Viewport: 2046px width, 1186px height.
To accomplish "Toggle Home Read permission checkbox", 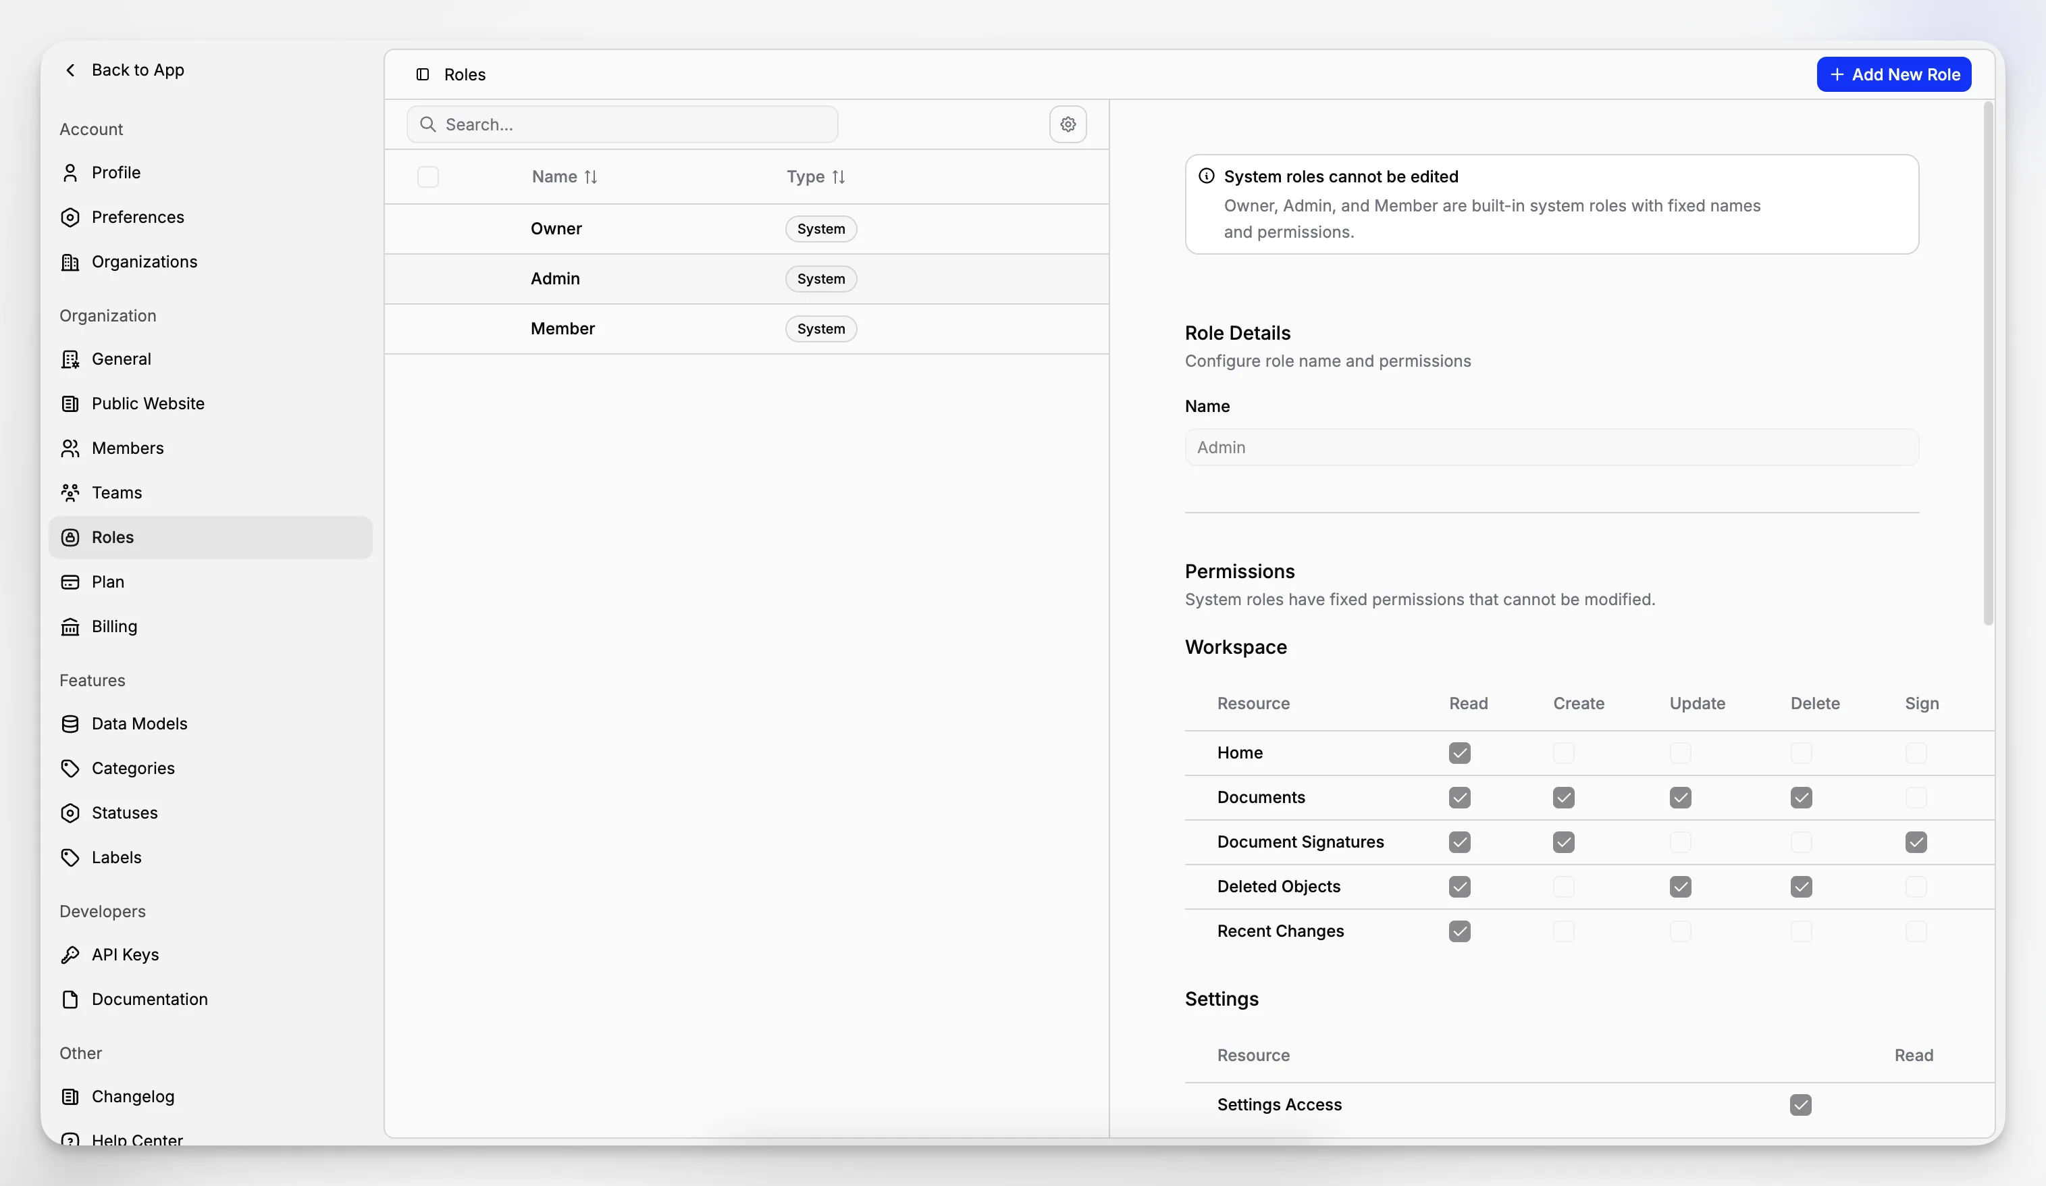I will [1460, 753].
